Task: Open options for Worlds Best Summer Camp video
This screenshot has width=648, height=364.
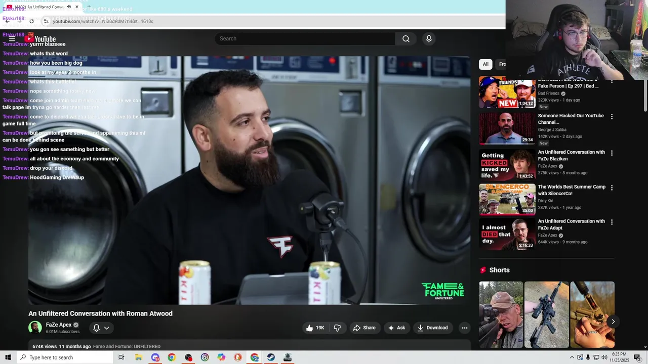Action: click(x=612, y=188)
